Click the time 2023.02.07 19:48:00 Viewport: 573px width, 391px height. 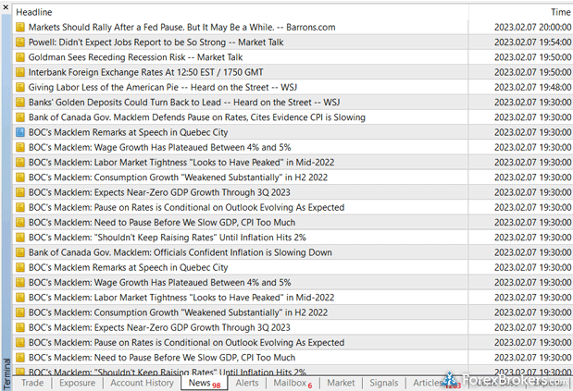[532, 87]
